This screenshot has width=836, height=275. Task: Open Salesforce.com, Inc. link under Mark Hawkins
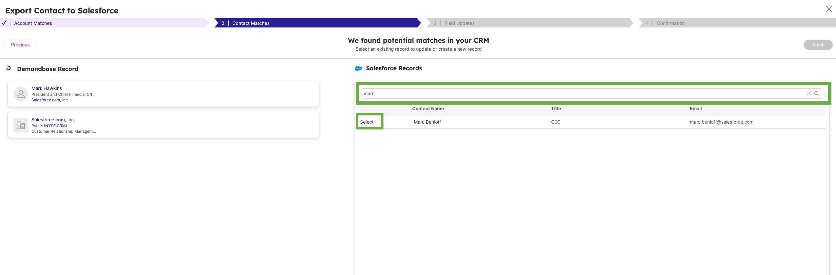point(50,100)
